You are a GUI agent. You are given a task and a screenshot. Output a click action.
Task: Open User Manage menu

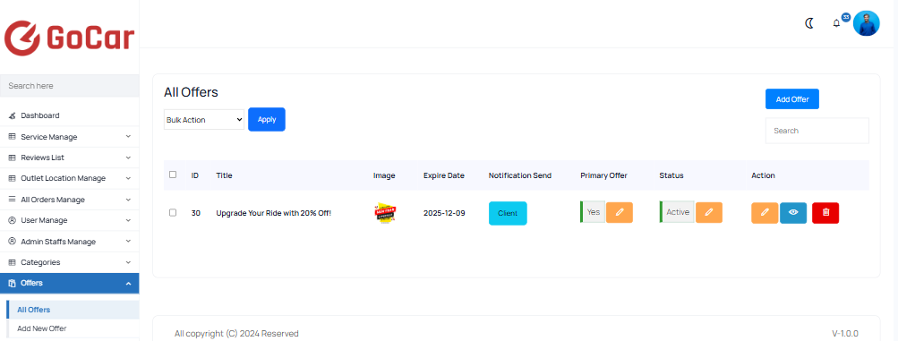(69, 220)
